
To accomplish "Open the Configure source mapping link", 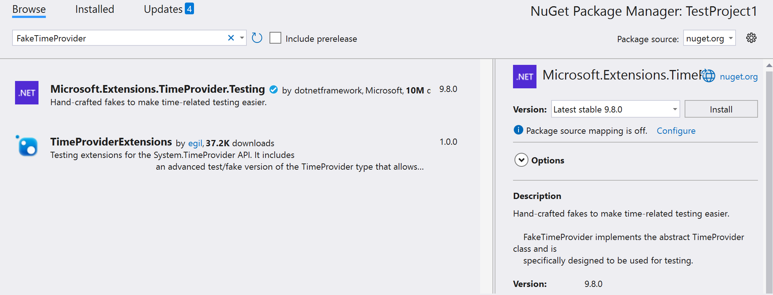I will 676,131.
